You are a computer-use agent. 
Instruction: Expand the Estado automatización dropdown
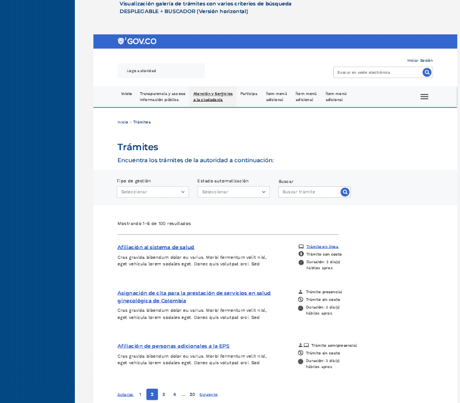coord(233,192)
